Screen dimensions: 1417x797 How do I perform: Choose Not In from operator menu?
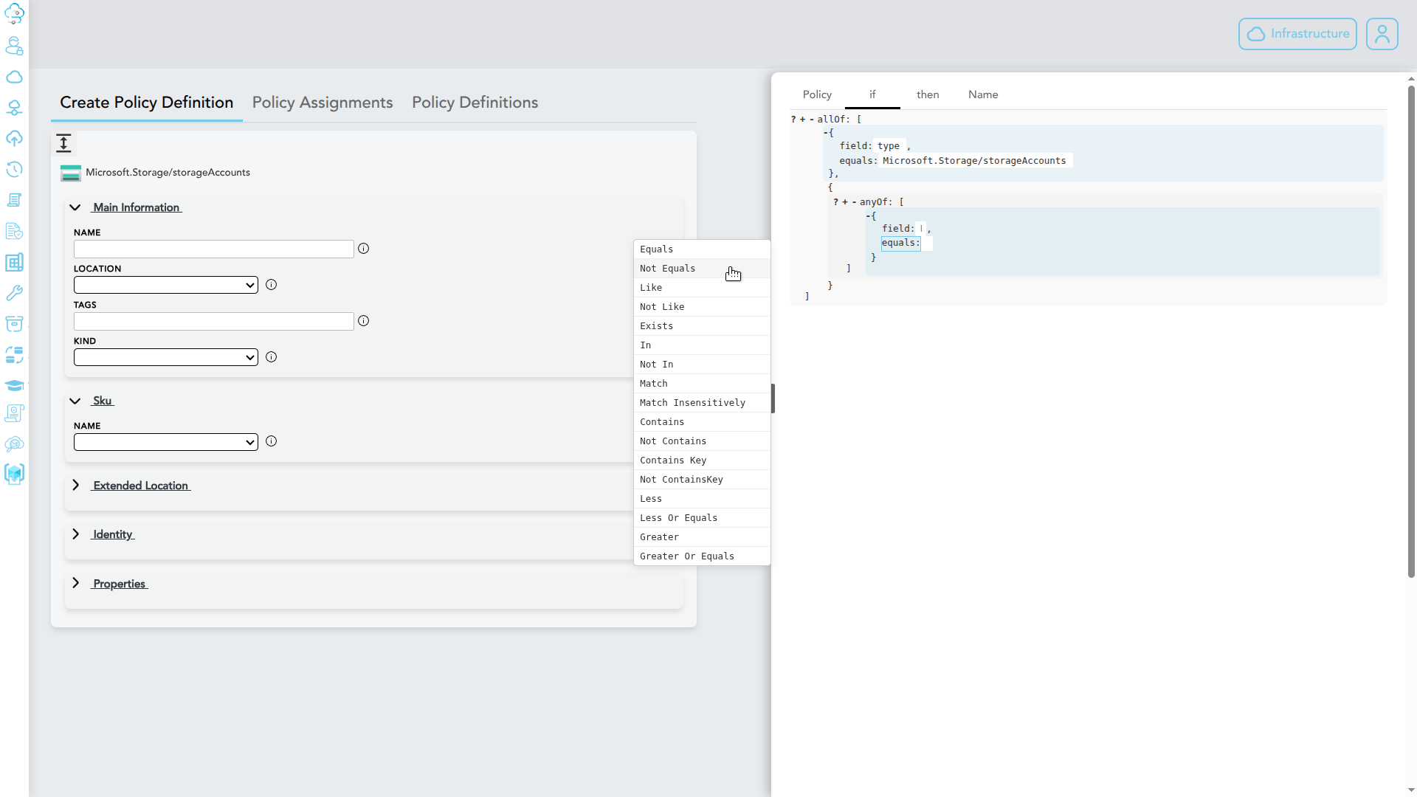pyautogui.click(x=702, y=365)
